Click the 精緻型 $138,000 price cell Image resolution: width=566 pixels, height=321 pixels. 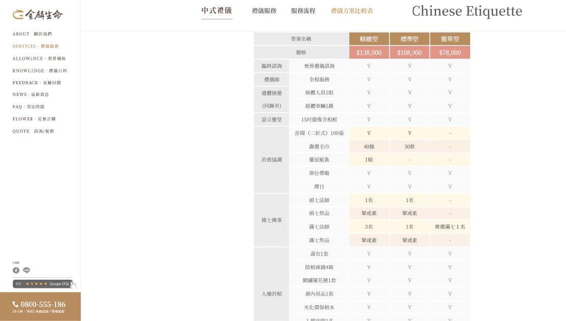pyautogui.click(x=369, y=52)
